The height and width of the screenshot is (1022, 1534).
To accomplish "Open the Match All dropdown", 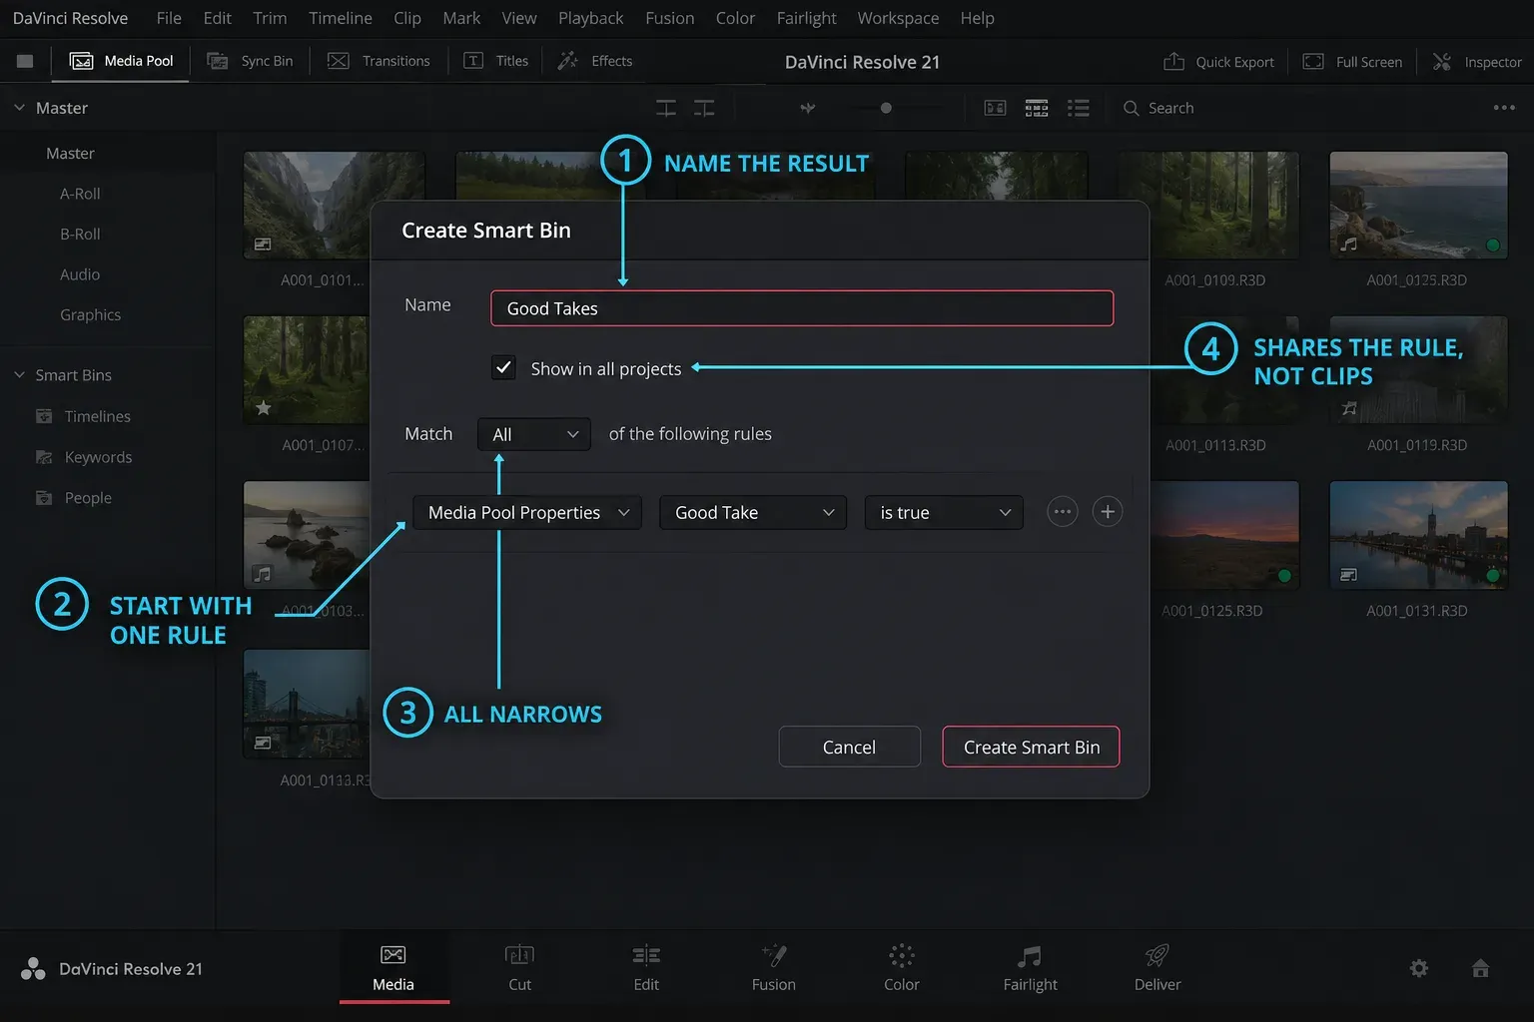I will (x=534, y=434).
